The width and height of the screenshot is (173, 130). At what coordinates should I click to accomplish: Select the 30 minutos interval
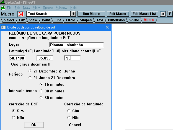pos(41,91)
